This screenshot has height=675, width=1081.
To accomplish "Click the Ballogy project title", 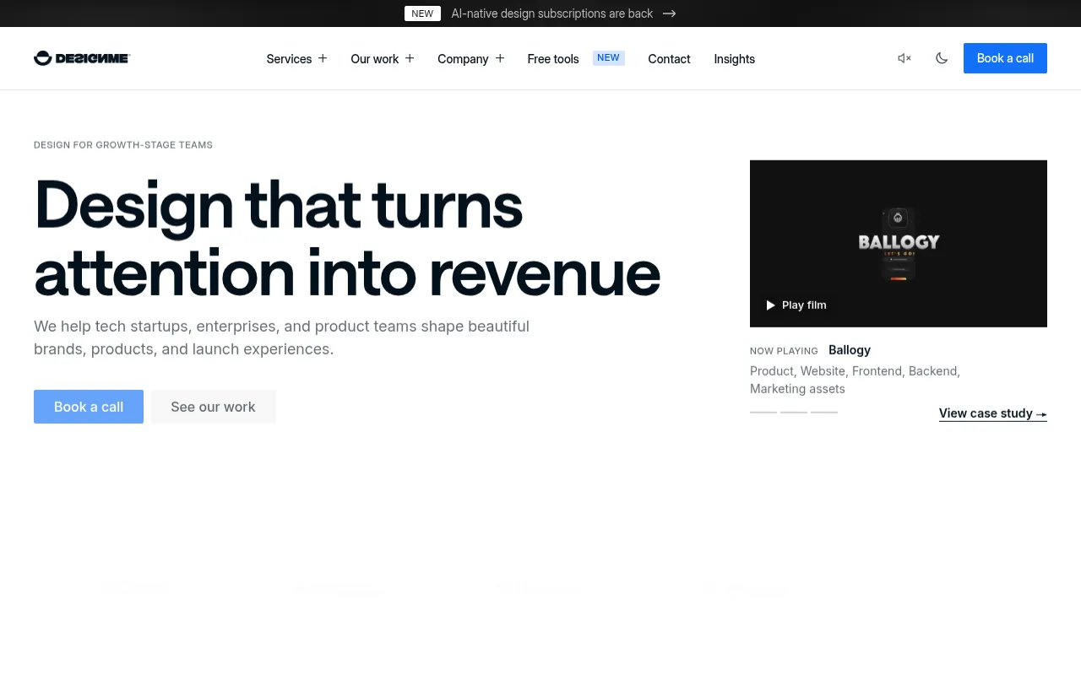I will click(x=850, y=350).
